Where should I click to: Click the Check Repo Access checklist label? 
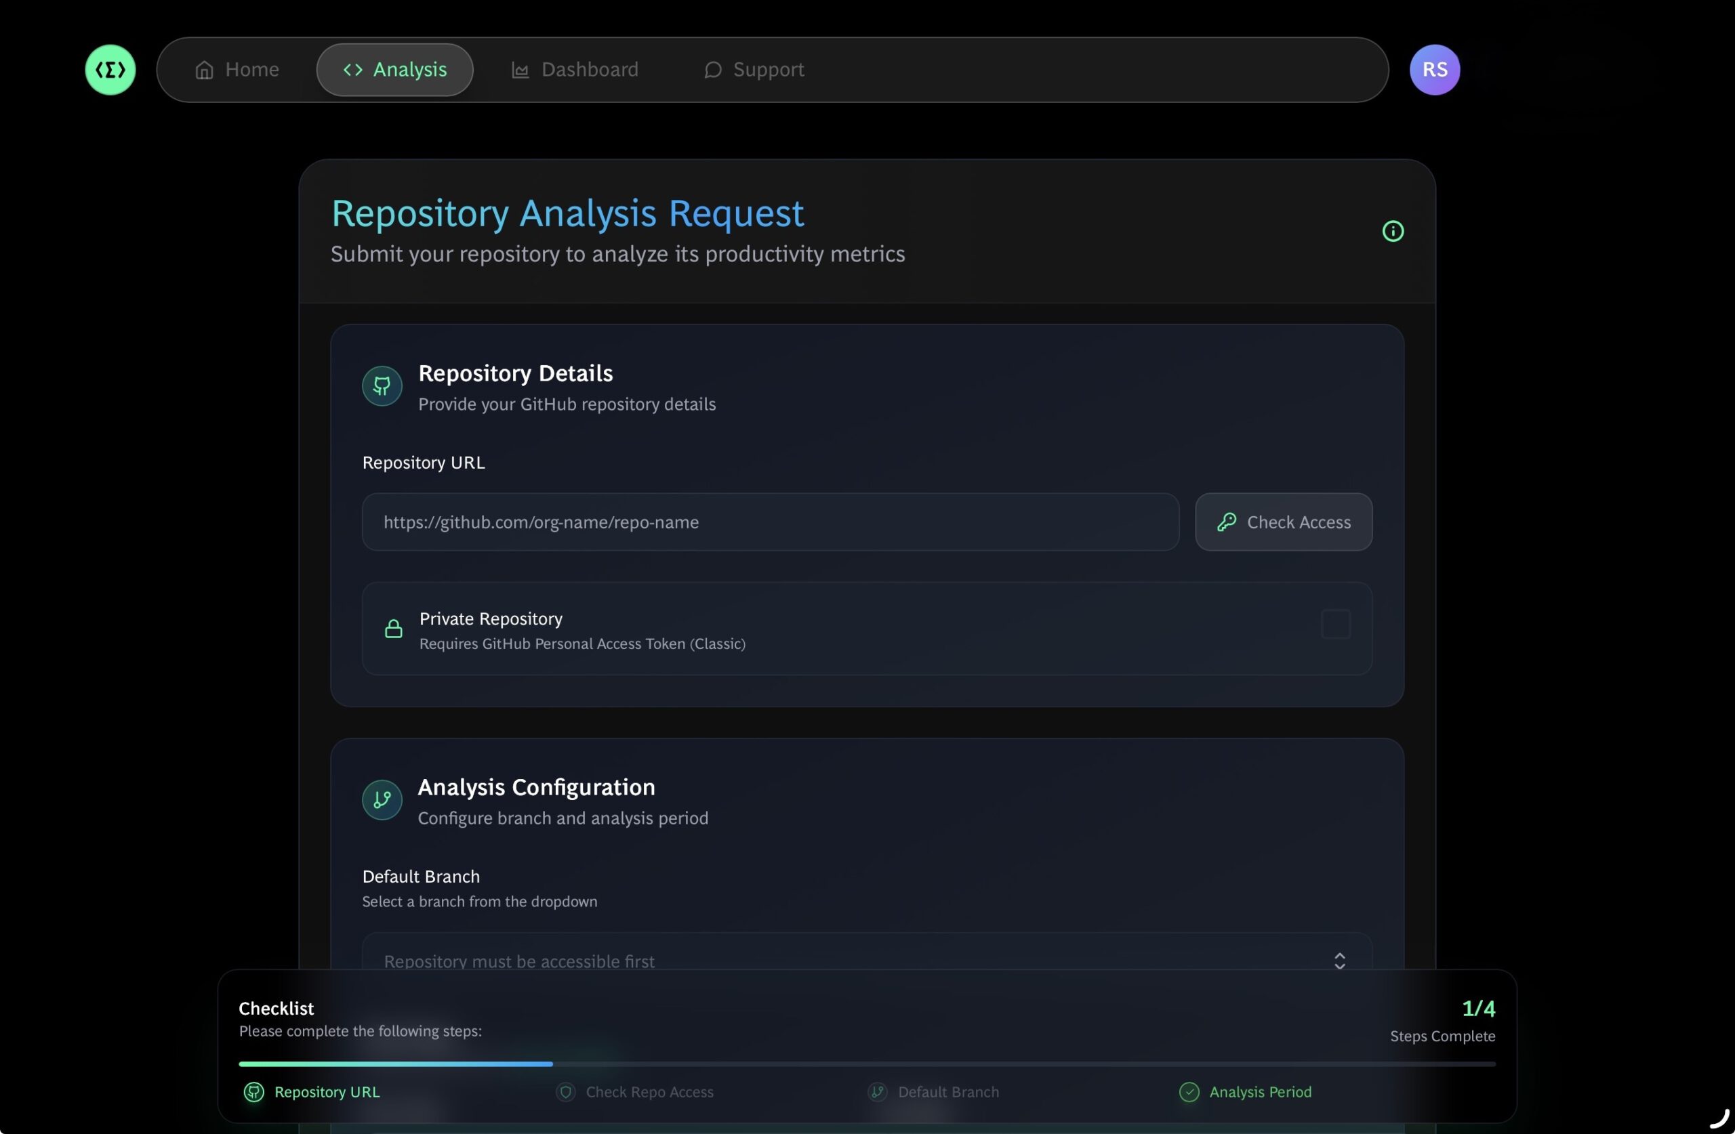point(649,1091)
